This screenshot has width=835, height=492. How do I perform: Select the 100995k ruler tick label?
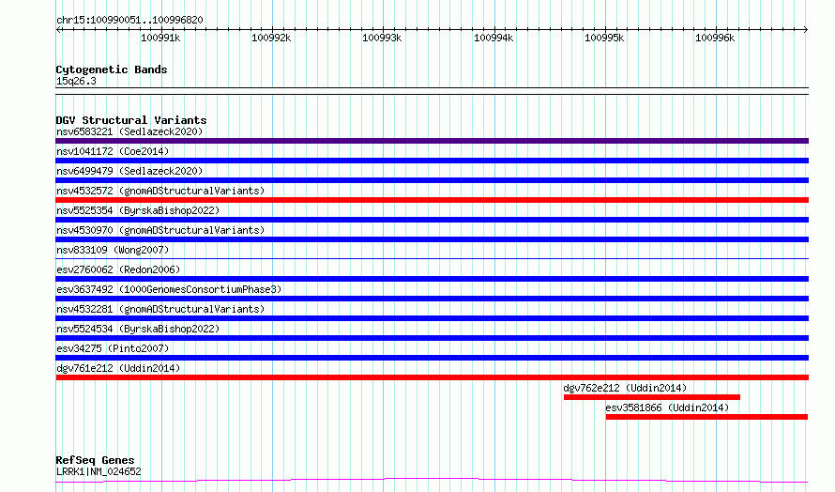[x=604, y=38]
